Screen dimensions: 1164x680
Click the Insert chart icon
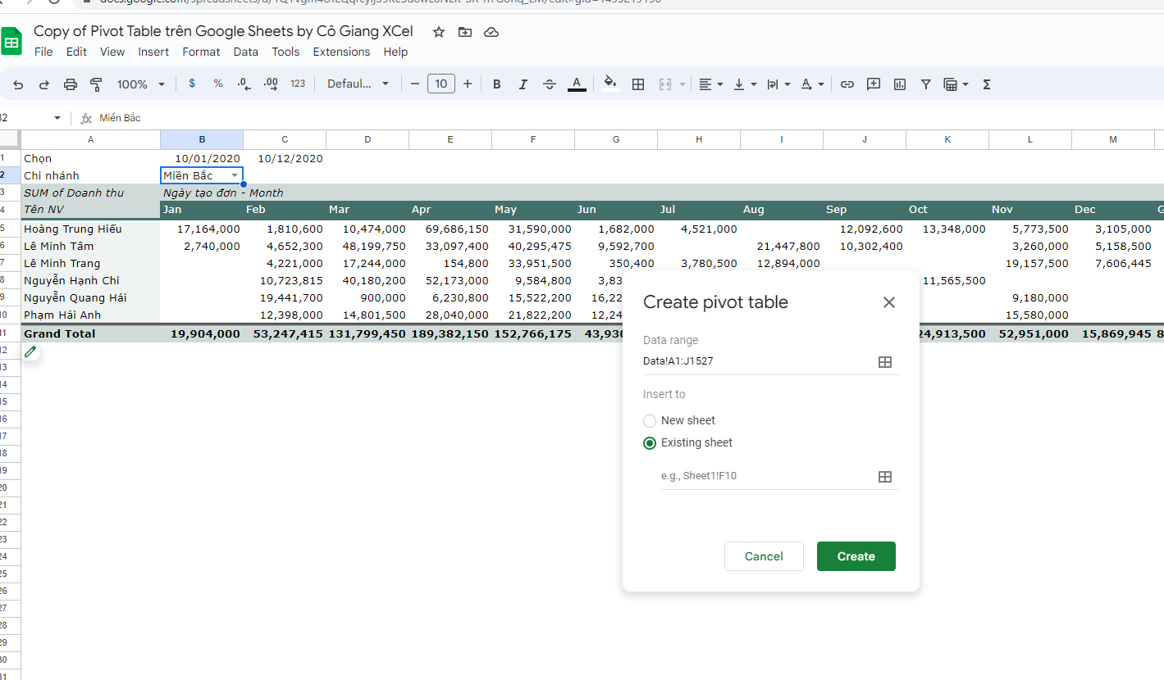coord(900,84)
